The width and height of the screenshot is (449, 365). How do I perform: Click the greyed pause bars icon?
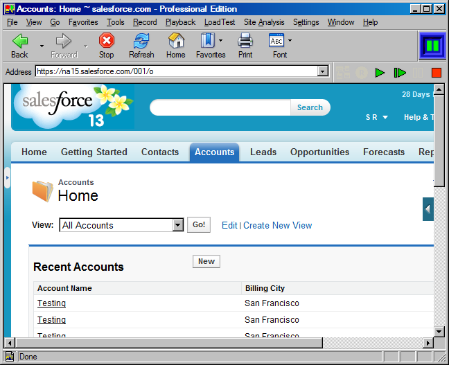(x=418, y=73)
